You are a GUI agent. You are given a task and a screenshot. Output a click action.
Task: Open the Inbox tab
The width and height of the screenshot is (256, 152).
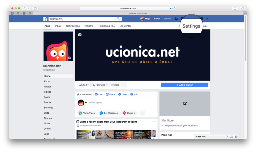click(x=58, y=26)
